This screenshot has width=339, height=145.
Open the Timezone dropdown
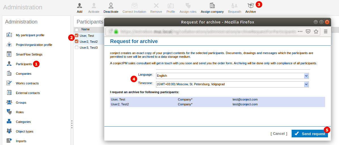[x=306, y=84]
